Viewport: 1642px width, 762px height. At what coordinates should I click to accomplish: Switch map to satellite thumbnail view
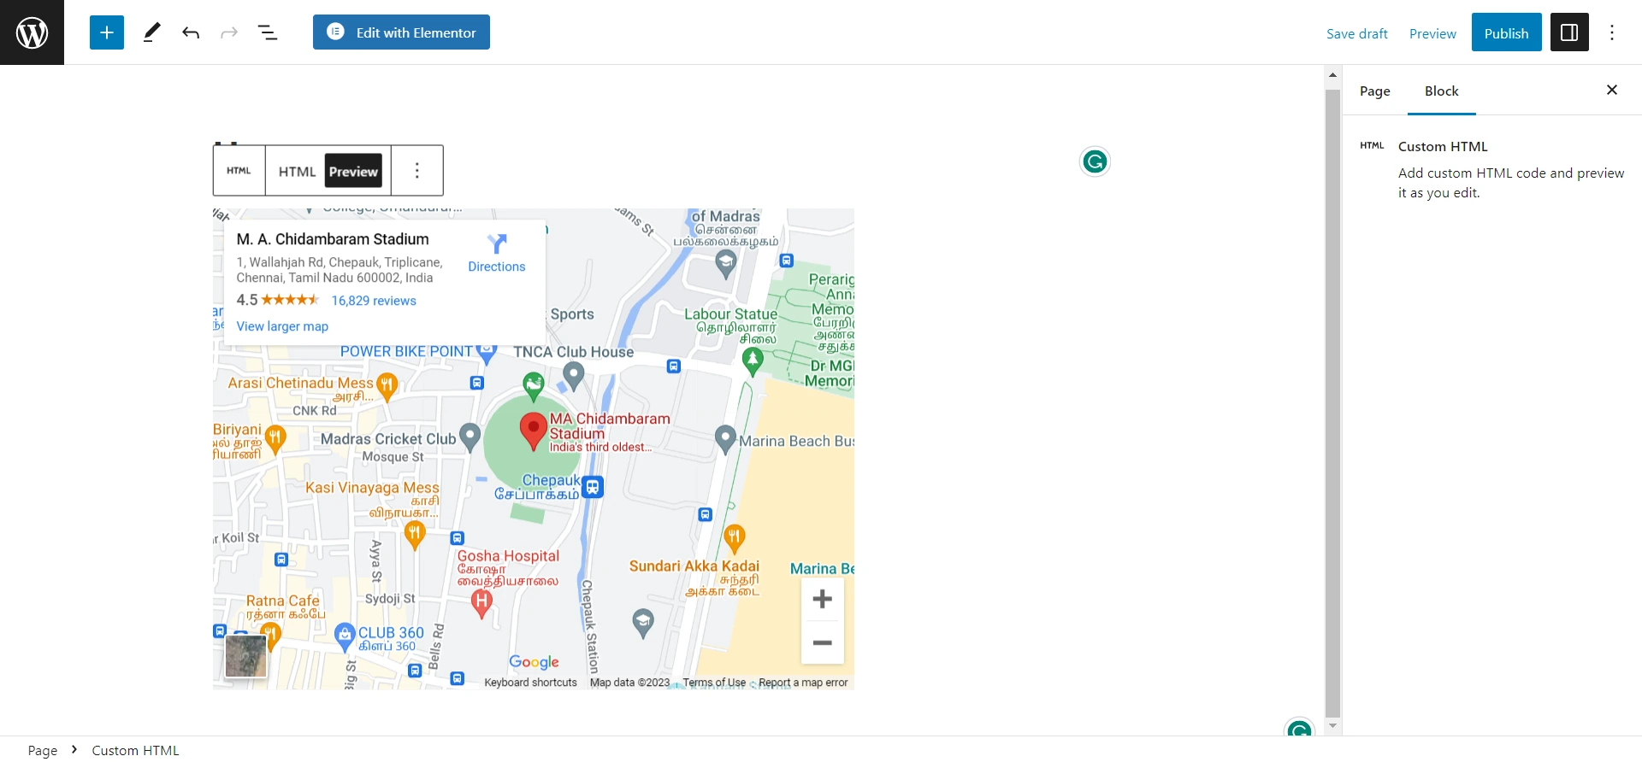pyautogui.click(x=246, y=656)
